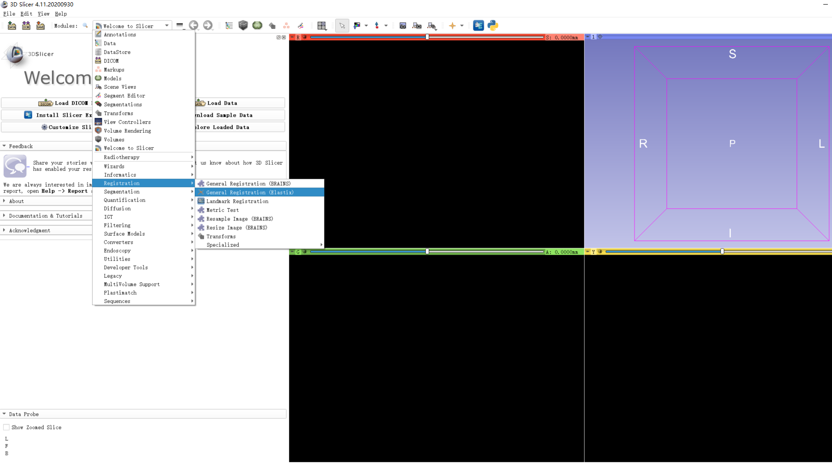Screen dimensions: 832x473
Task: Select the mouse interaction pointer tool
Action: coord(342,26)
